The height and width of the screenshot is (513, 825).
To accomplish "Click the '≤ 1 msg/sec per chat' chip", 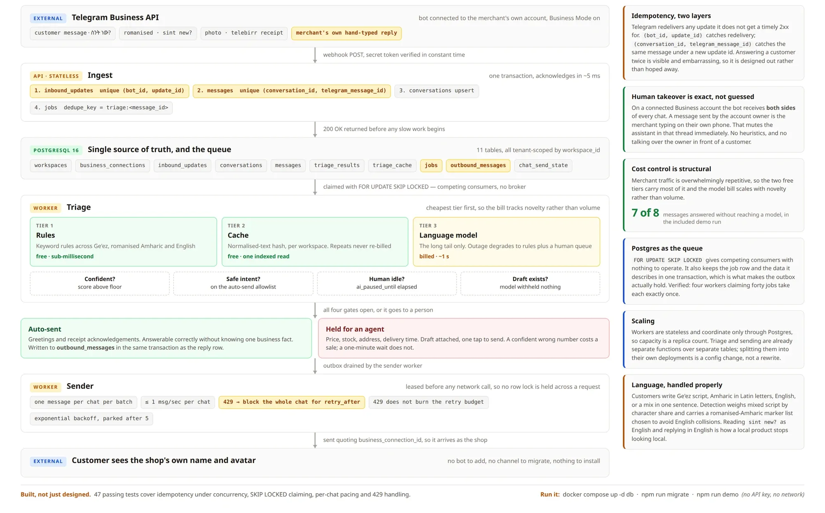I will coord(178,402).
